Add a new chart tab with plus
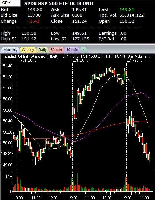Viewport: 155px width, 200px height. pyautogui.click(x=83, y=50)
